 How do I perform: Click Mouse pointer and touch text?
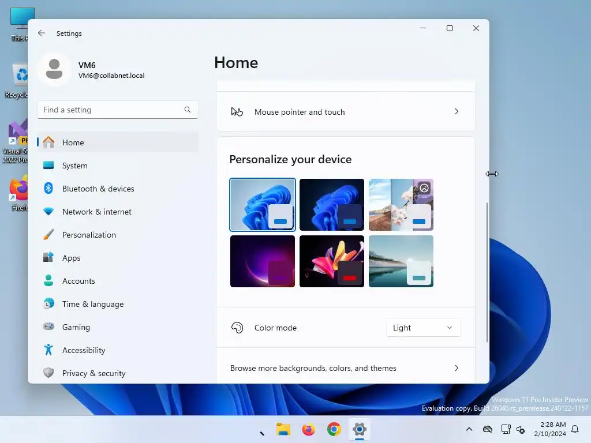pyautogui.click(x=300, y=112)
